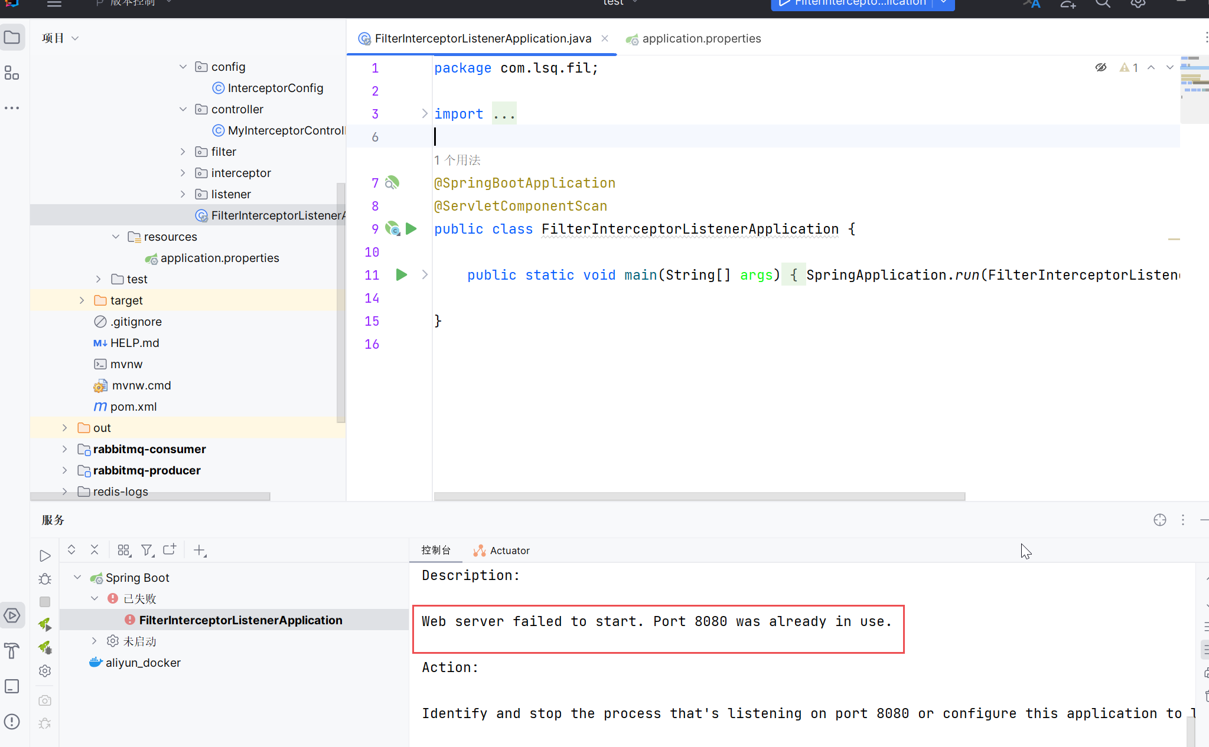Collapse the resources folder
1209x747 pixels.
[x=116, y=237]
